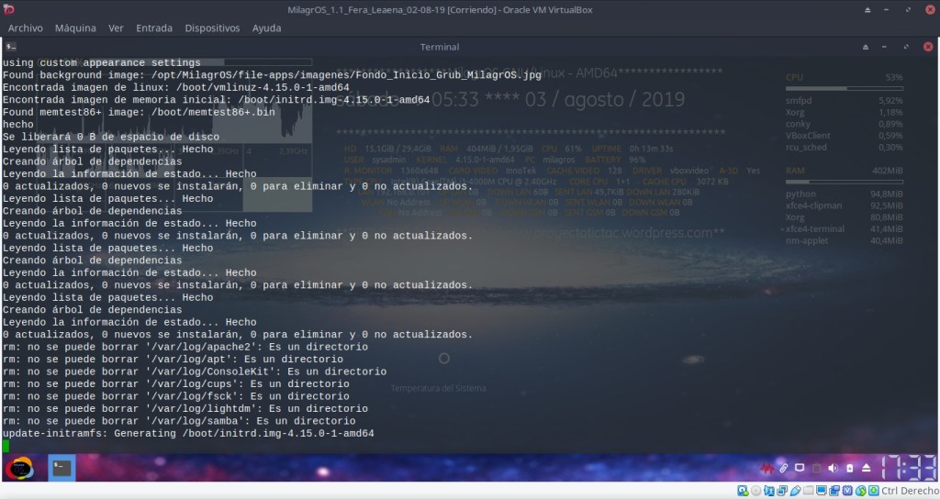Click the '/var/log/ConsoleKit' error line

click(195, 371)
